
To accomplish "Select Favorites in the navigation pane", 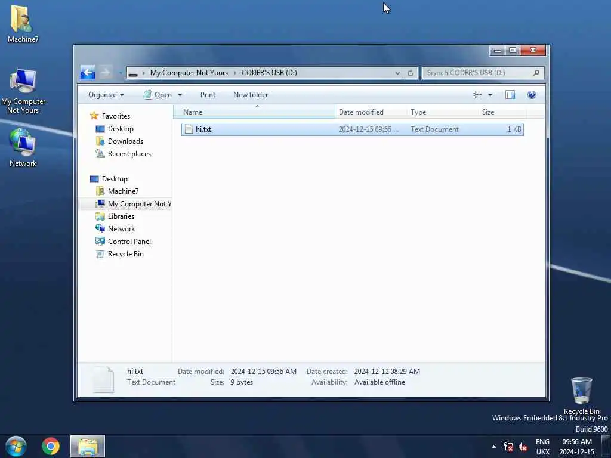I will point(116,116).
